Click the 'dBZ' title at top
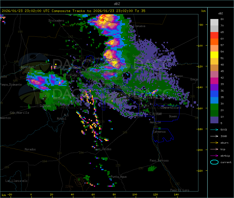The height and width of the screenshot is (198, 234). coord(117,4)
